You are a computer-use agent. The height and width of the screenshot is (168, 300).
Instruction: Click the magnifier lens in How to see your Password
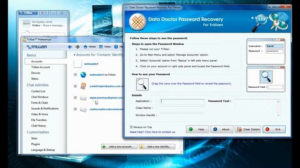point(142,84)
